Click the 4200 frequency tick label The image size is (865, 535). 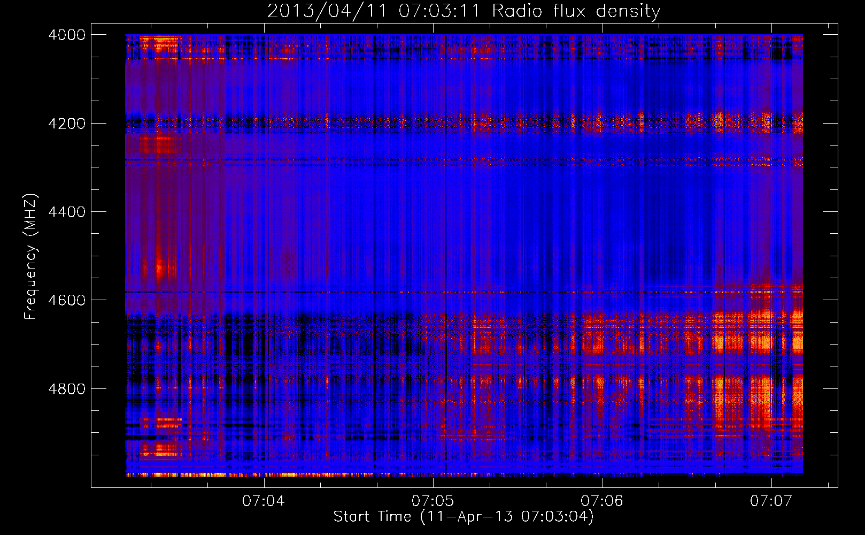point(67,124)
